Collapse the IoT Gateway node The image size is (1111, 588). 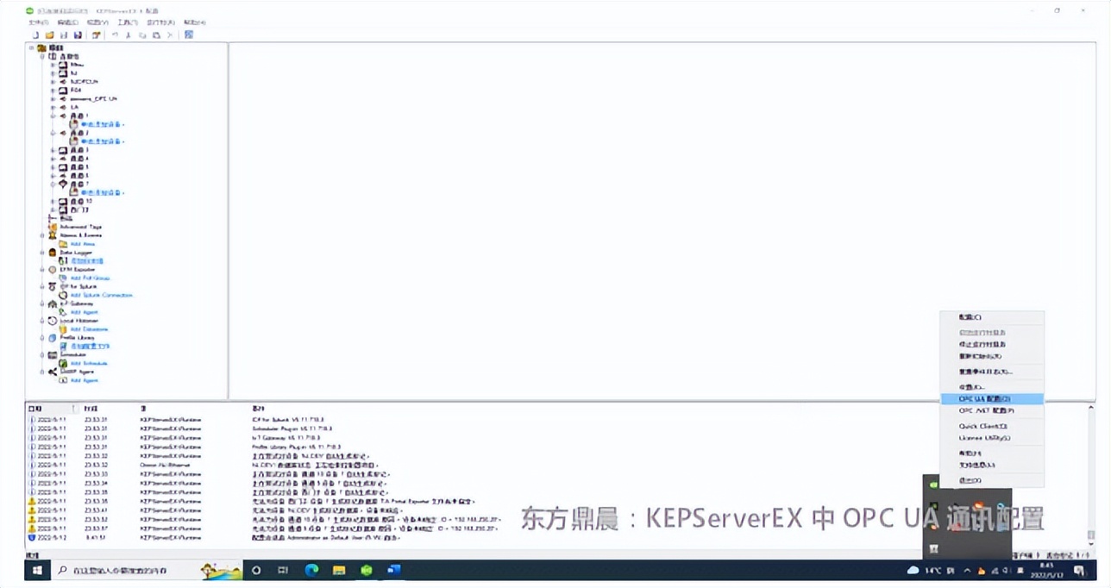tap(42, 303)
